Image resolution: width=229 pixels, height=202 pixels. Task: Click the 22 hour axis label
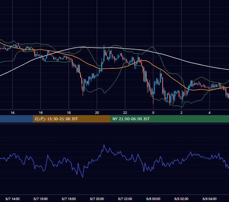pos(125,113)
